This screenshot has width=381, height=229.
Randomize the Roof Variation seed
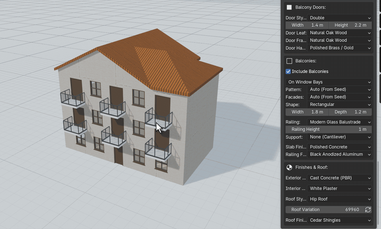click(368, 210)
